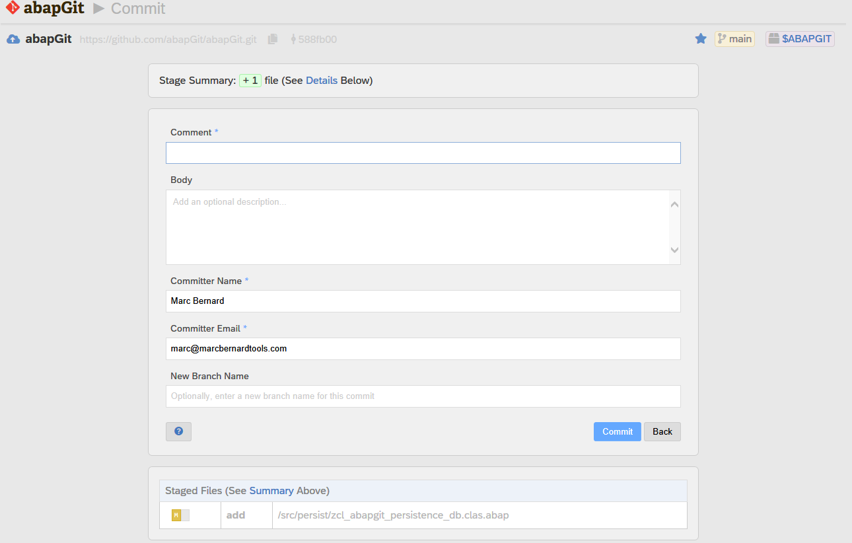Open the Details link in Stage Summary

[x=322, y=80]
